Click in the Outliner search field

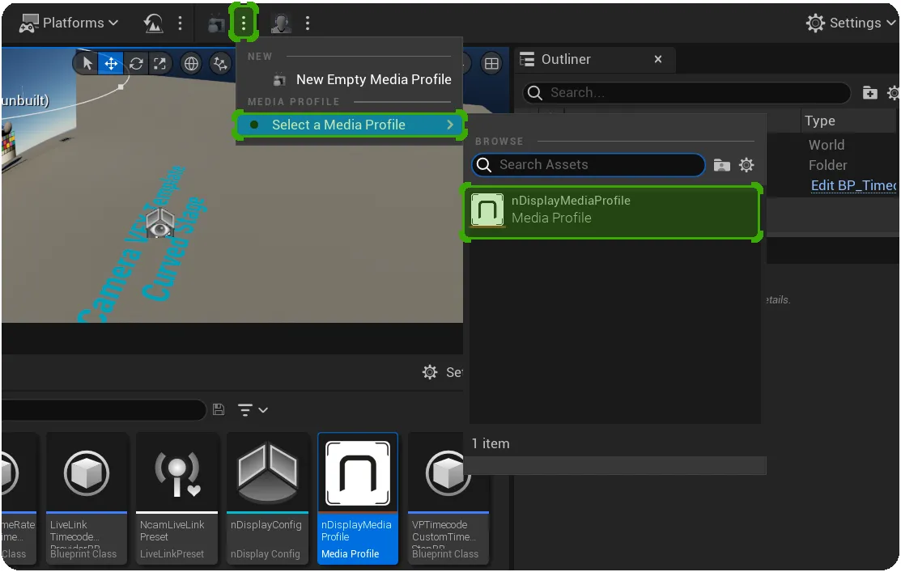point(686,93)
